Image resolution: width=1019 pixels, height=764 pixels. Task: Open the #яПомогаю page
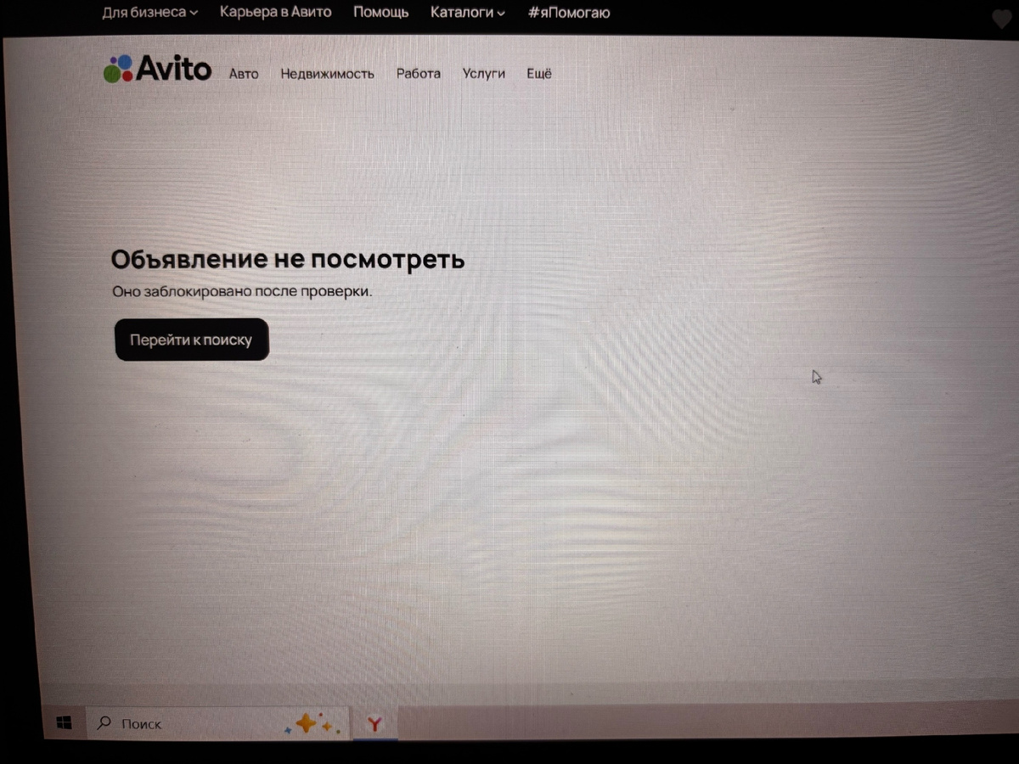569,12
